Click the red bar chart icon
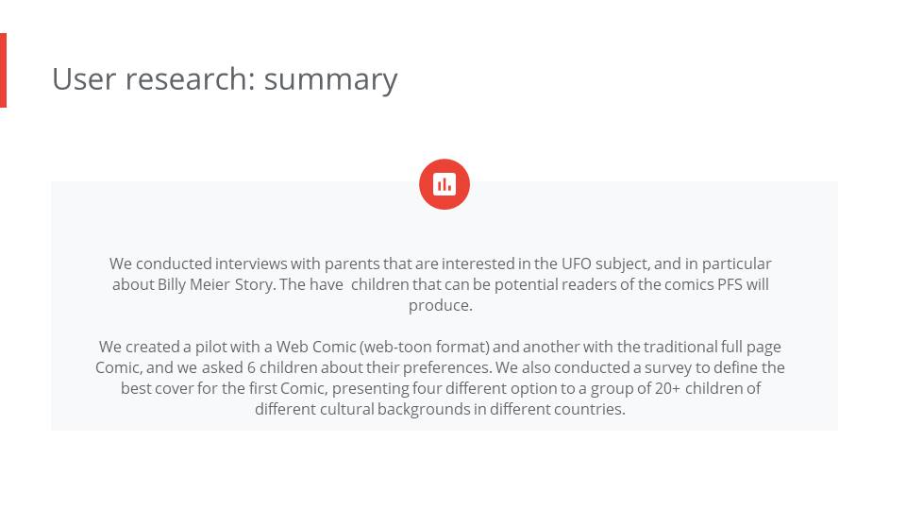906x510 pixels. [445, 184]
